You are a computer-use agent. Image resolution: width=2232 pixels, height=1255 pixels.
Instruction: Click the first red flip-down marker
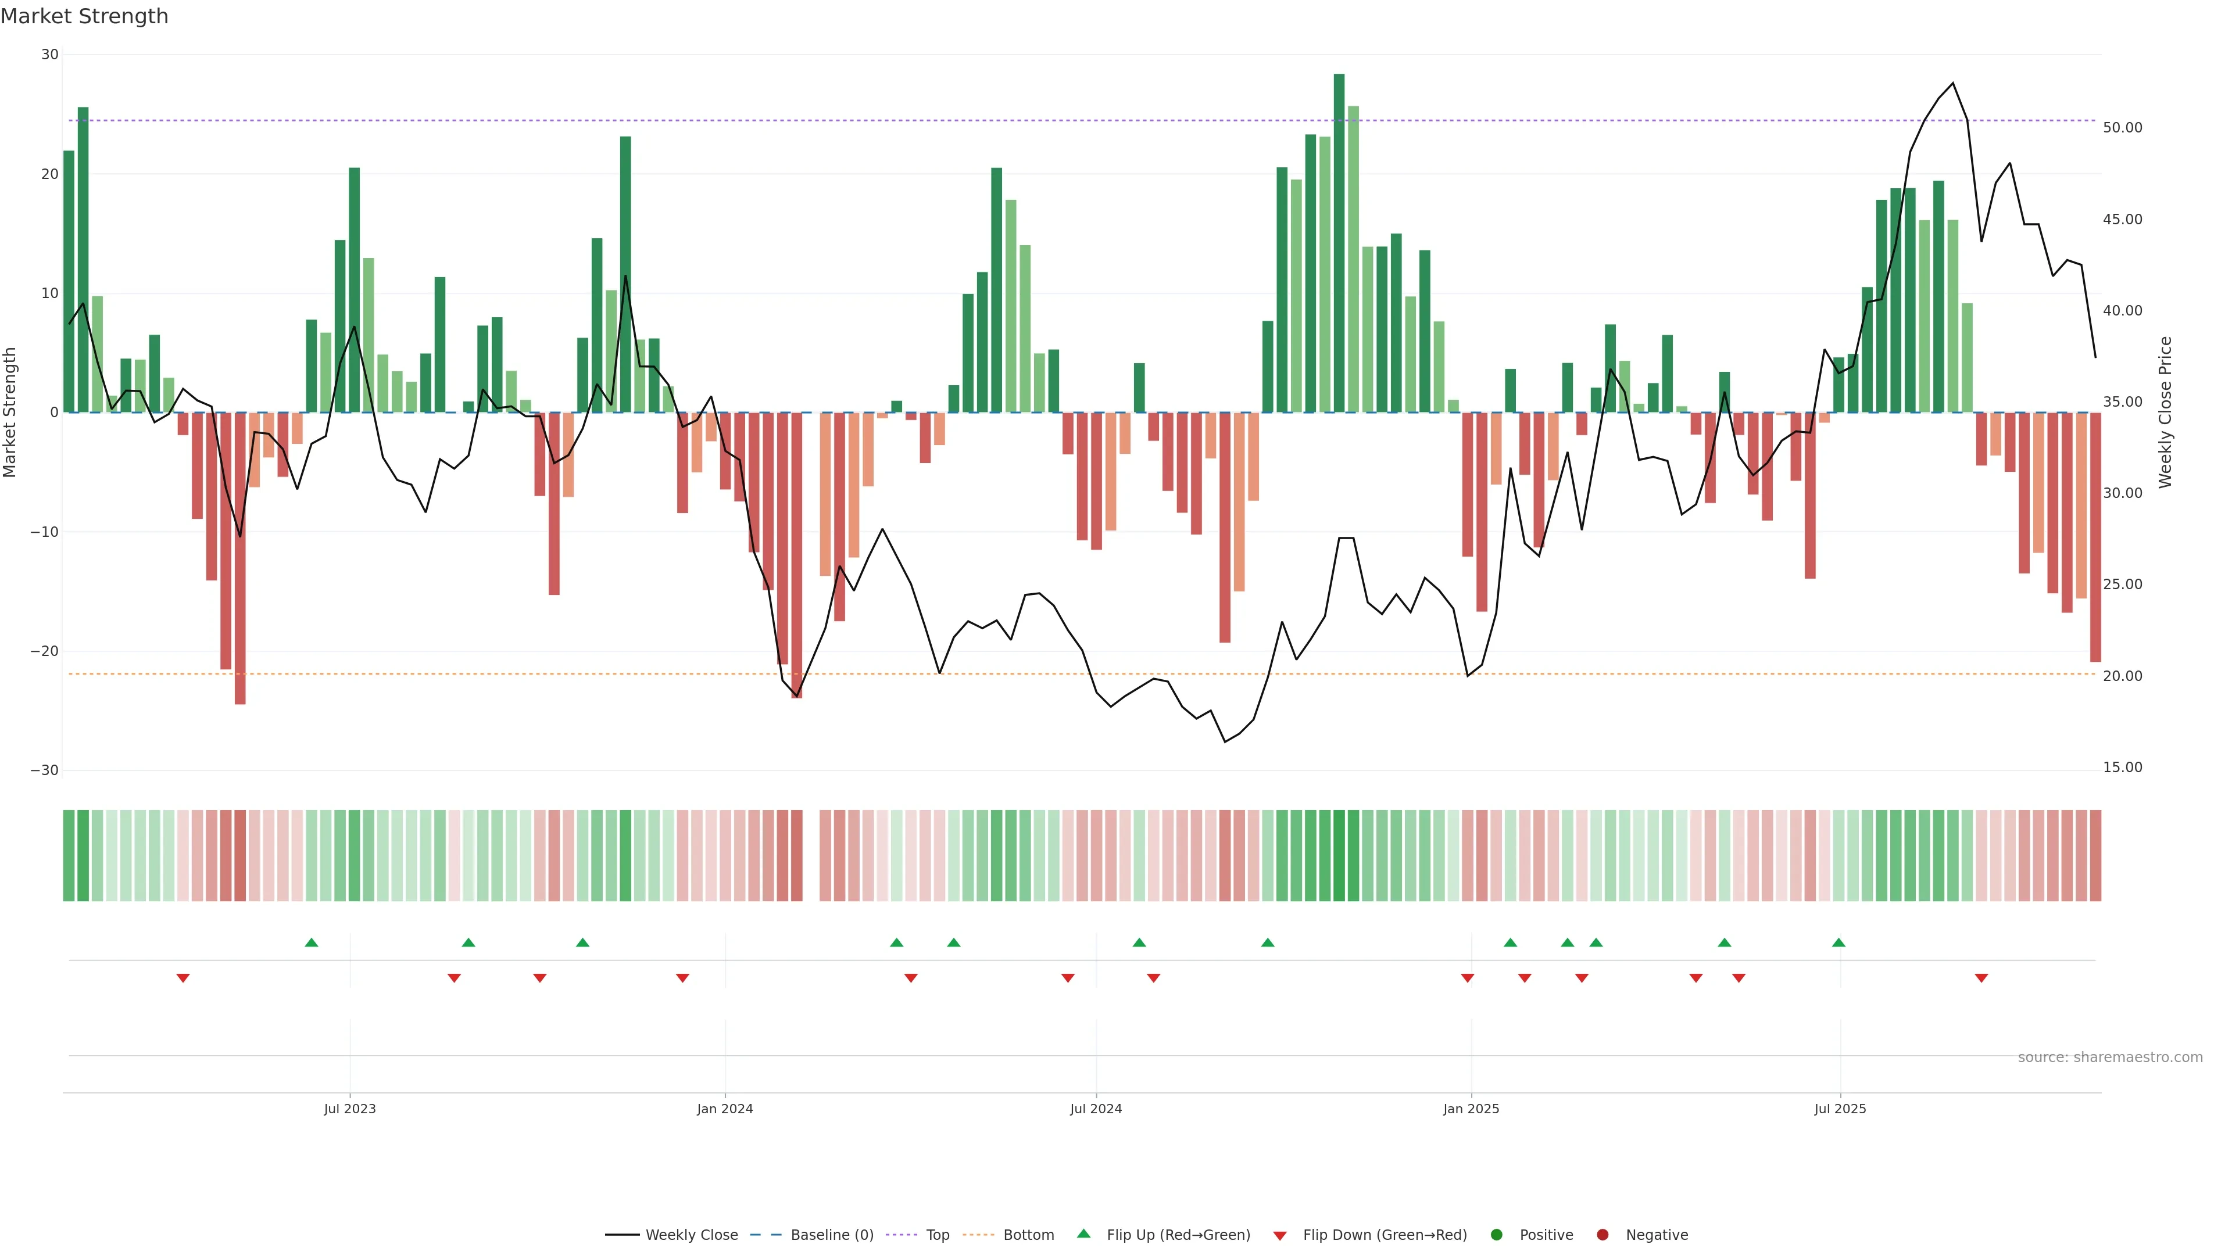click(x=183, y=978)
